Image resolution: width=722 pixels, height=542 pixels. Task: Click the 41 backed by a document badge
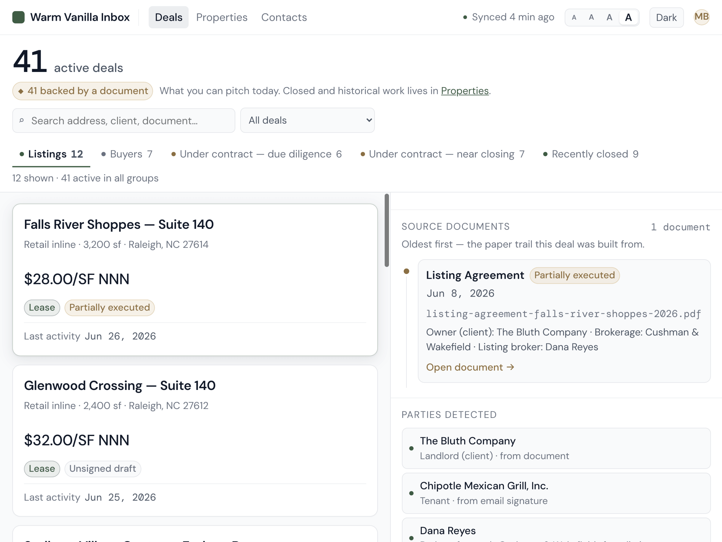tap(83, 91)
